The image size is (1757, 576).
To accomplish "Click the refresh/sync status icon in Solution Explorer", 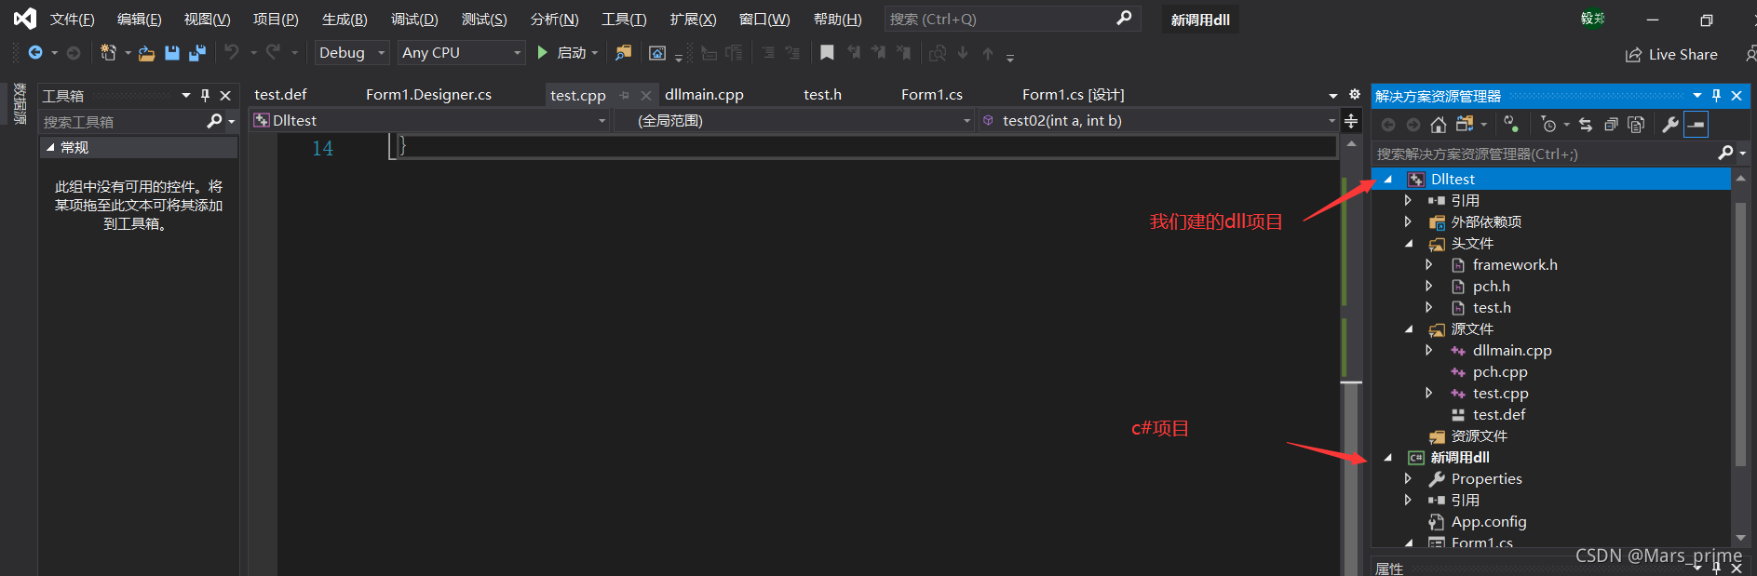I will click(1511, 125).
